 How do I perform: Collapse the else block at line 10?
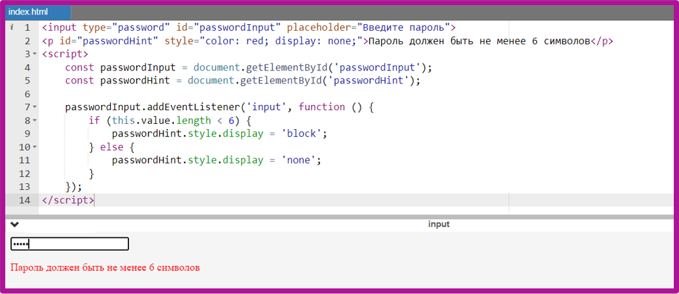35,147
